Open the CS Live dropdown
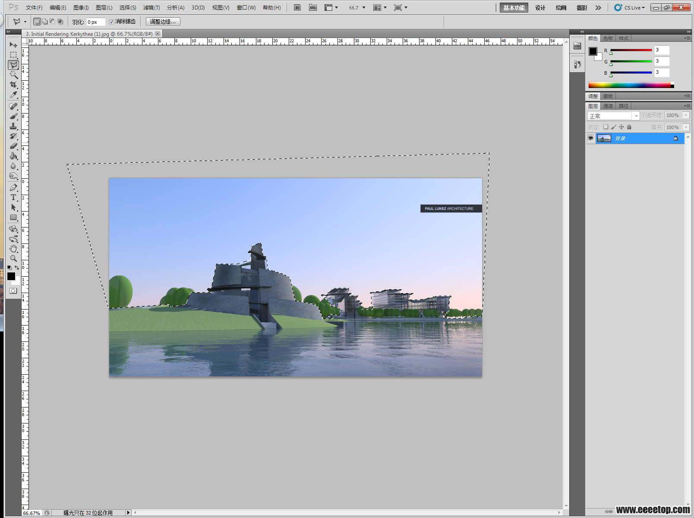The height and width of the screenshot is (518, 694). tap(630, 8)
